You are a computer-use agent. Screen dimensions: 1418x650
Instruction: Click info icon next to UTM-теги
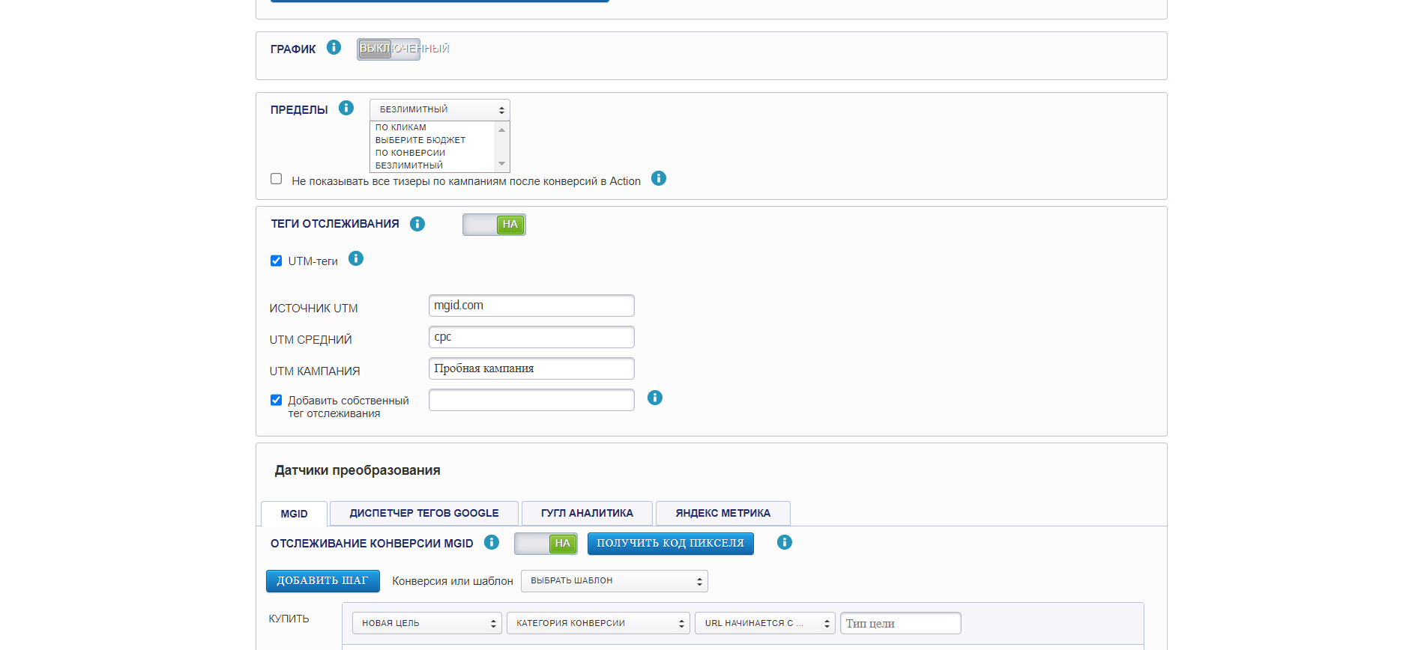(356, 259)
